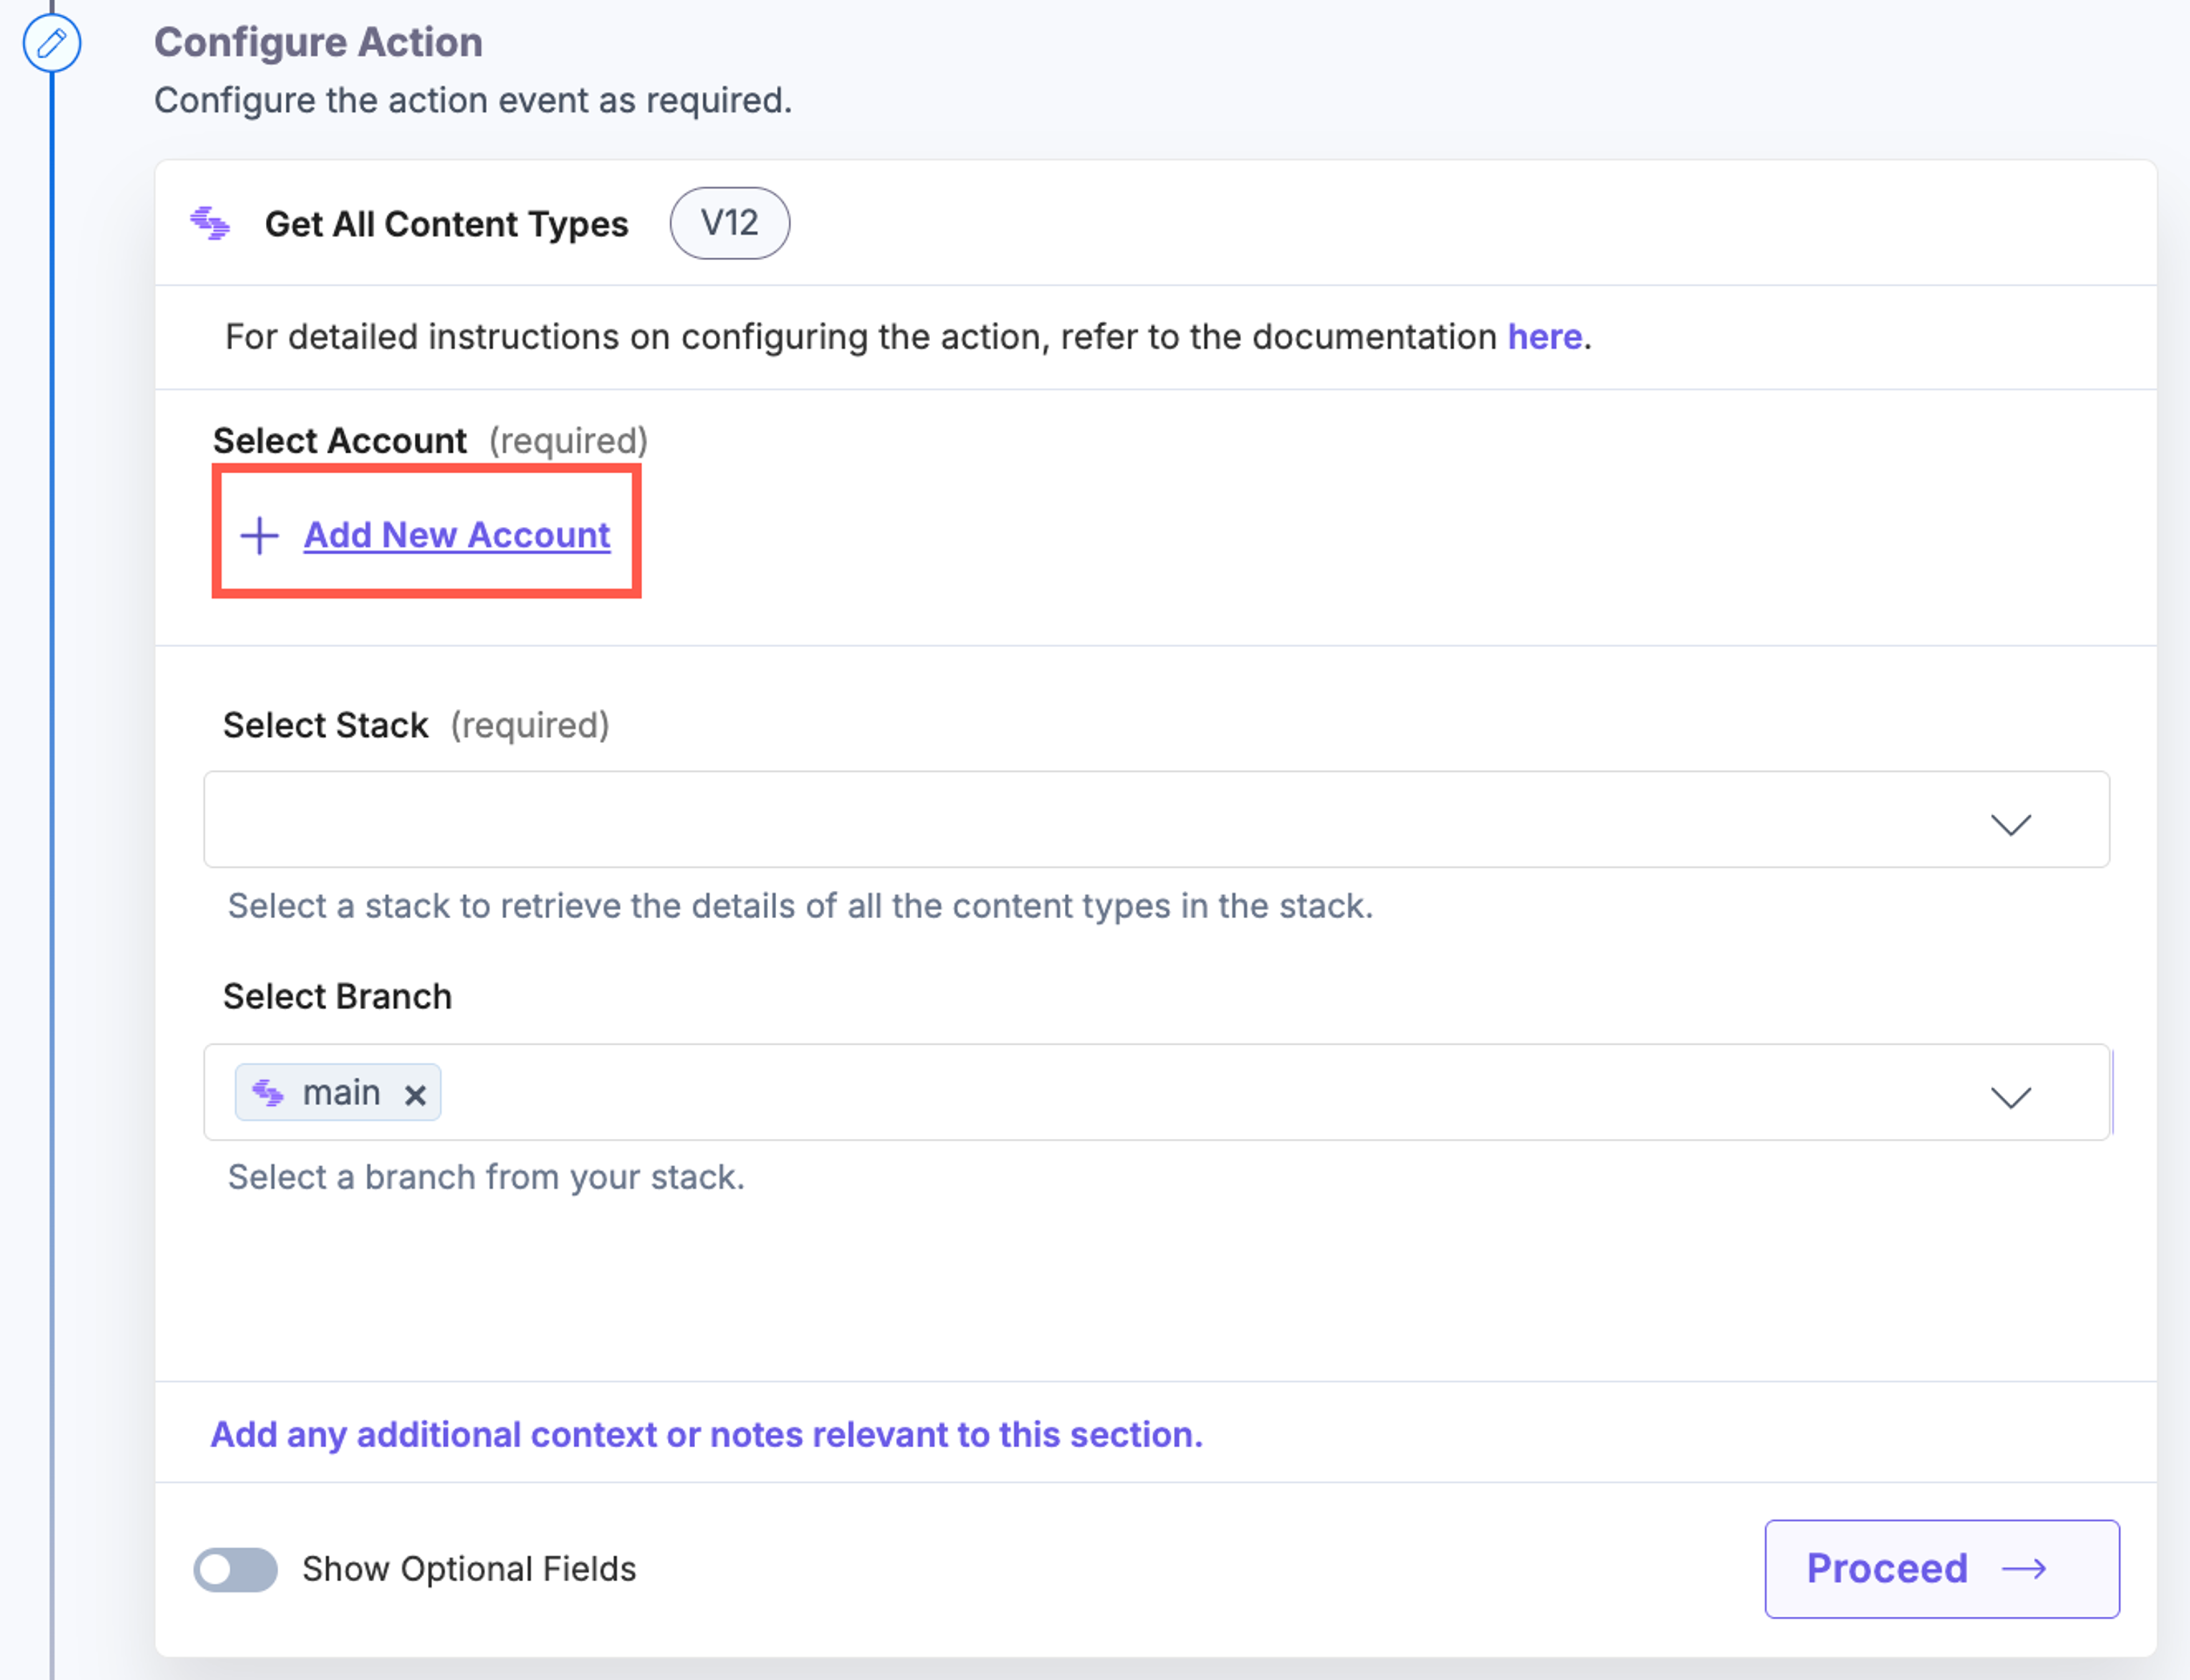2190x1680 pixels.
Task: Open the documentation 'here' link
Action: (x=1545, y=337)
